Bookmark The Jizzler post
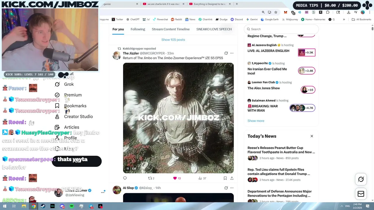374x210 pixels. (x=225, y=178)
